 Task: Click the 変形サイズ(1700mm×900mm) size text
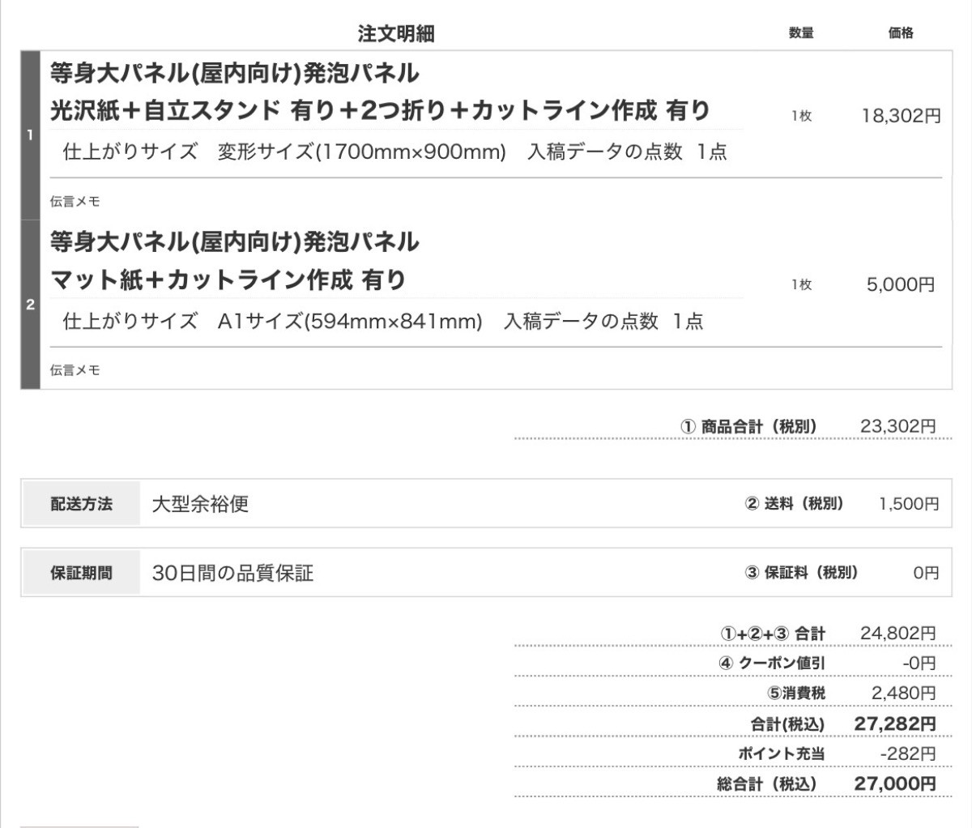coord(361,152)
